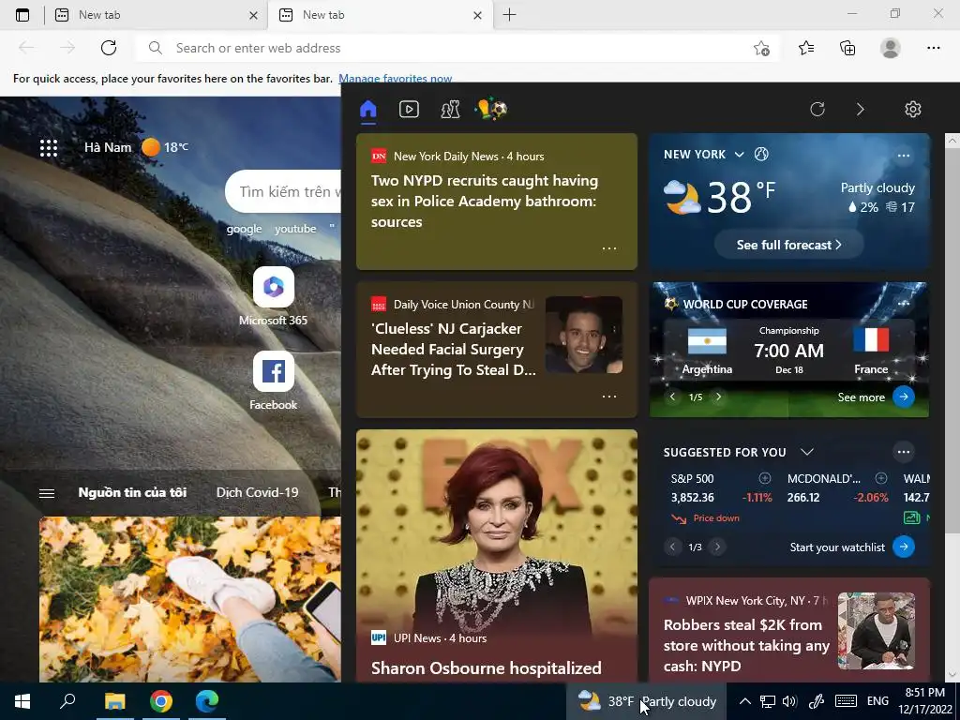Launch Google Chrome from taskbar
The height and width of the screenshot is (720, 960).
click(161, 701)
